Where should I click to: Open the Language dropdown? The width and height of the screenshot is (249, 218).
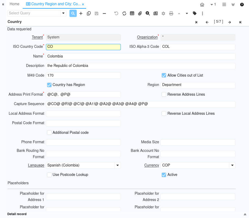(117, 165)
